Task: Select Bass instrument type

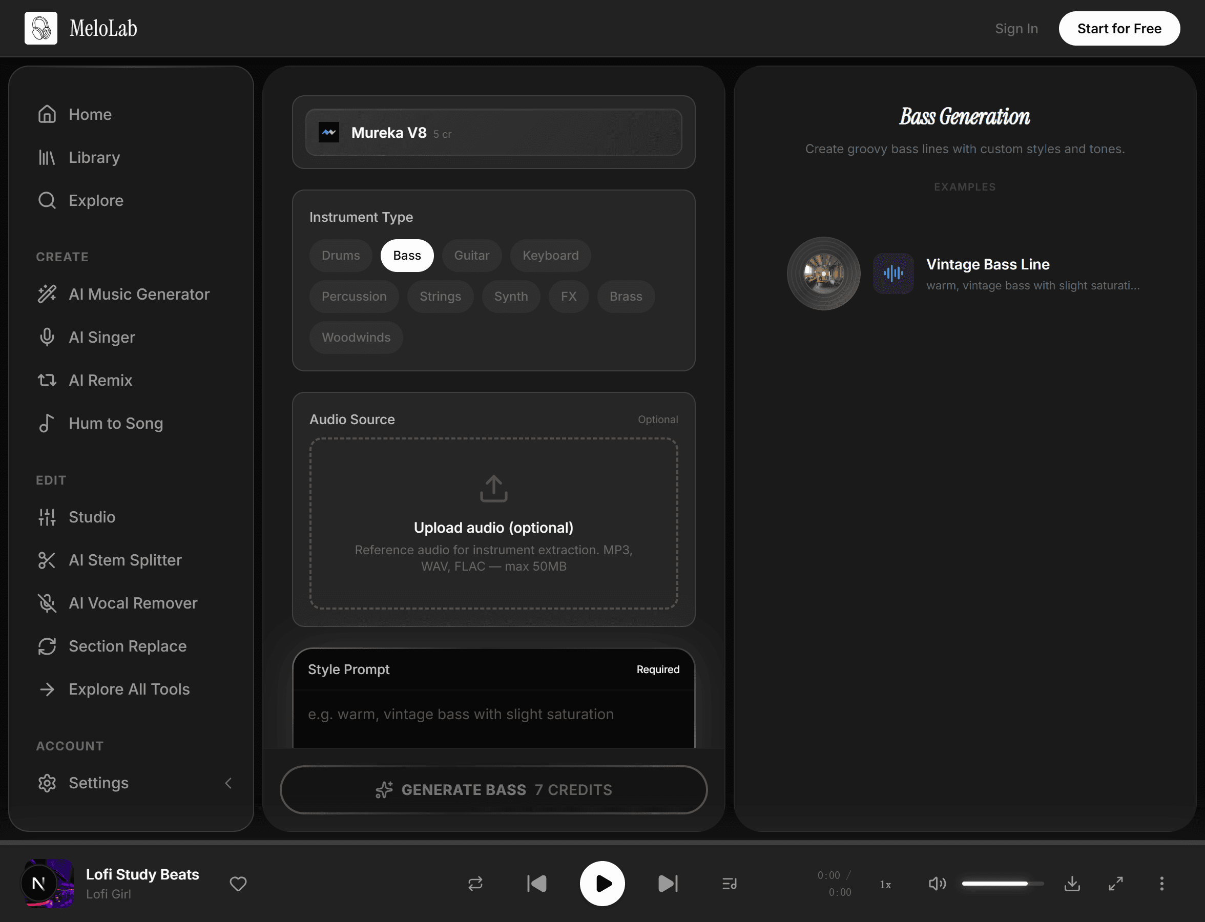Action: coord(407,256)
